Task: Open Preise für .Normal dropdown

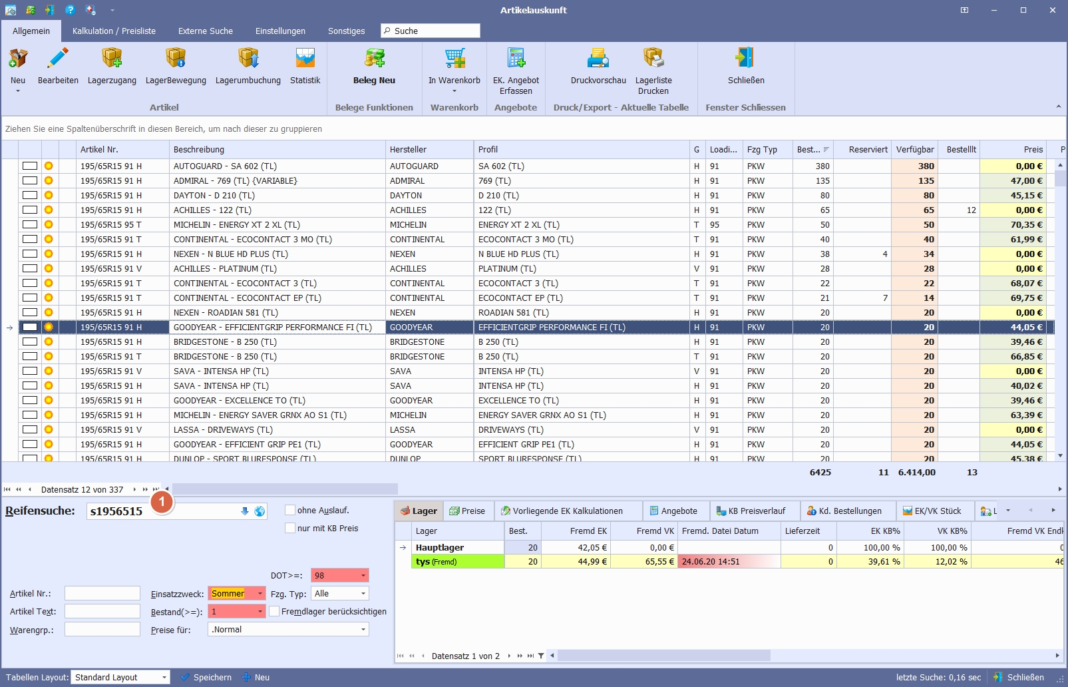Action: 363,629
